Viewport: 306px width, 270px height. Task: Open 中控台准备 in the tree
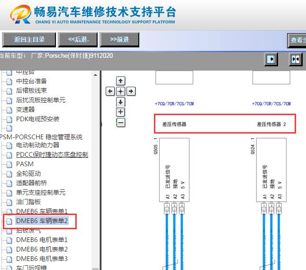point(31,81)
